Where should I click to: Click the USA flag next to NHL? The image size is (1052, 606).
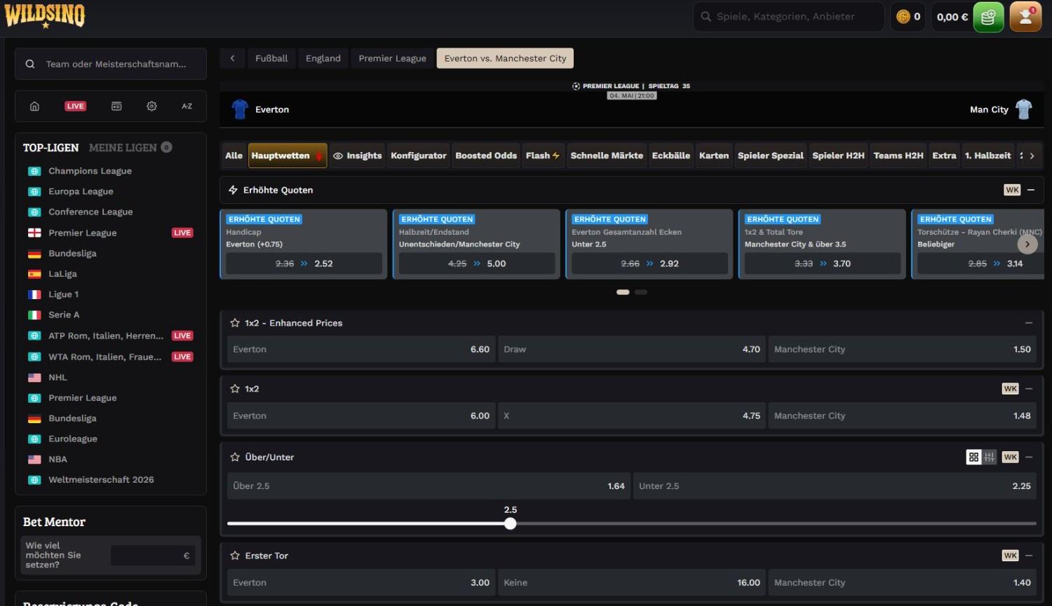tap(34, 378)
